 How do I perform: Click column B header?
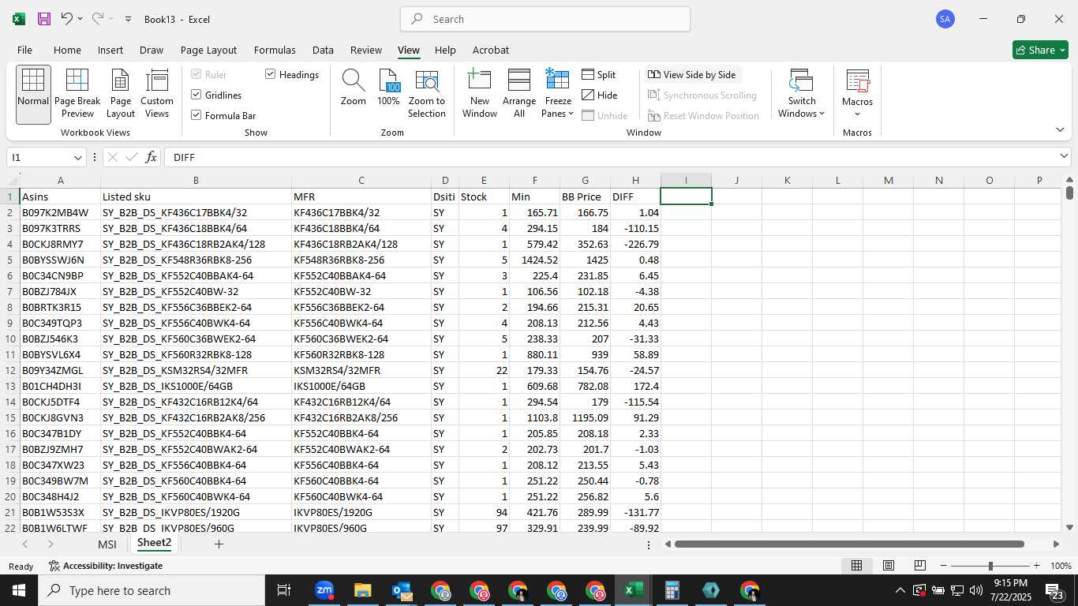coord(196,180)
